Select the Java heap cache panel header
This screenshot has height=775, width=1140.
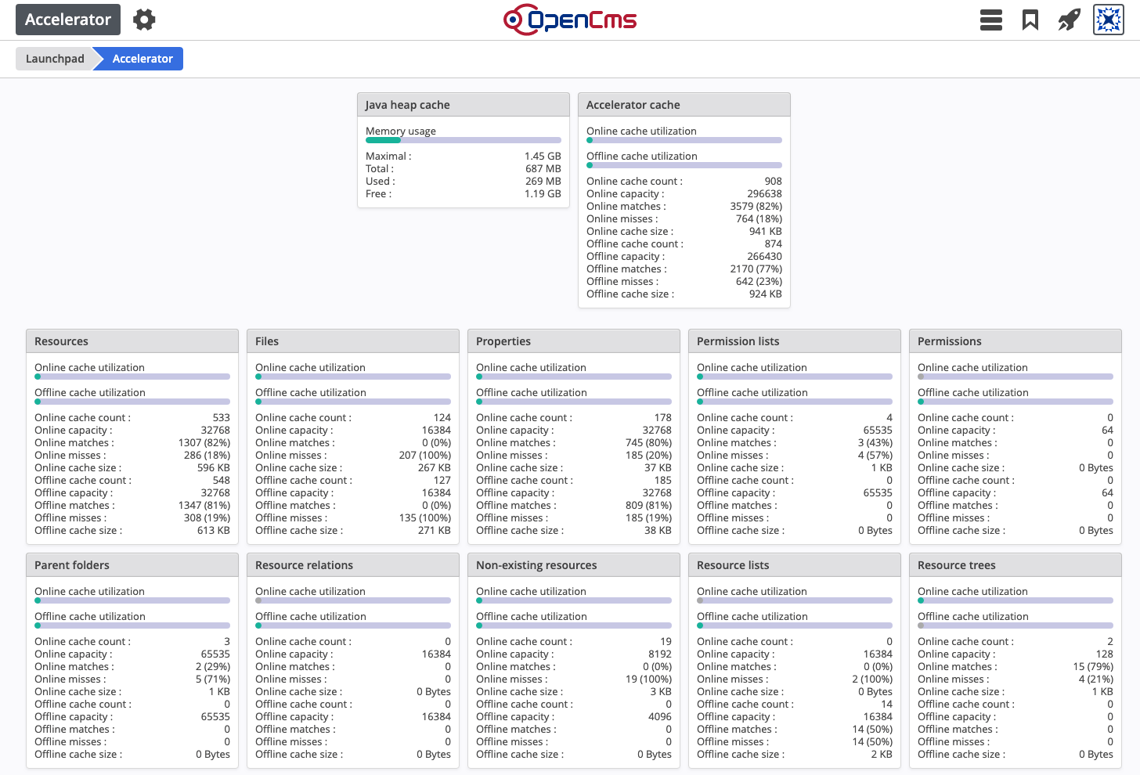(464, 105)
